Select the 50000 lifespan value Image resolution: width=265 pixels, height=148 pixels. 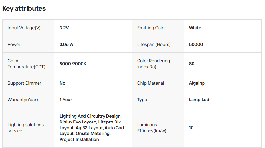pos(196,44)
